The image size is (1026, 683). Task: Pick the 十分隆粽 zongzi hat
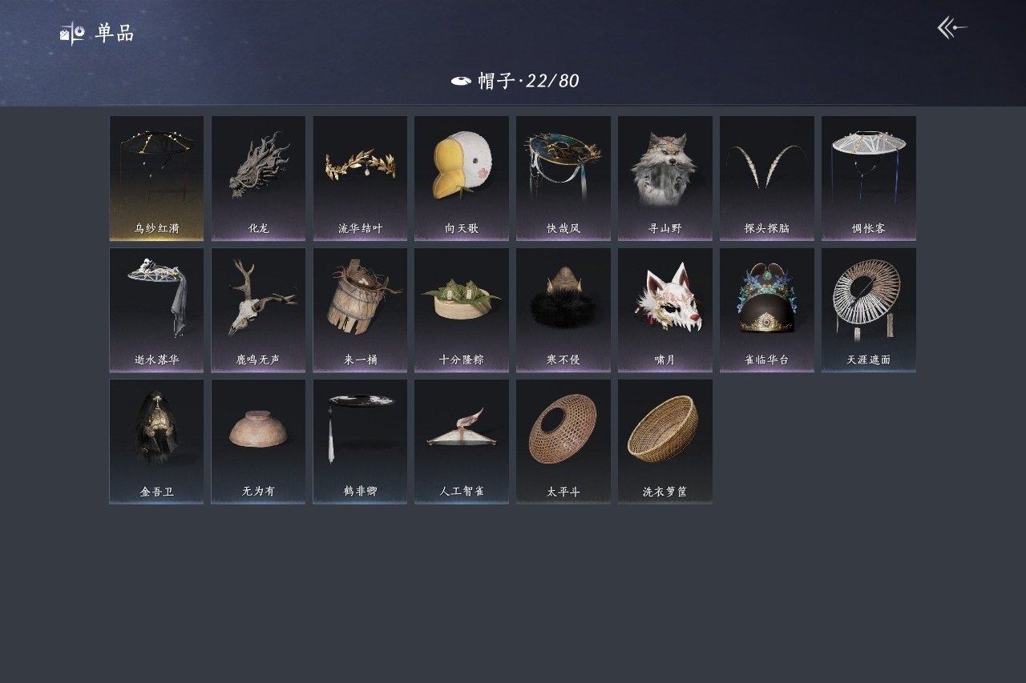coord(462,310)
